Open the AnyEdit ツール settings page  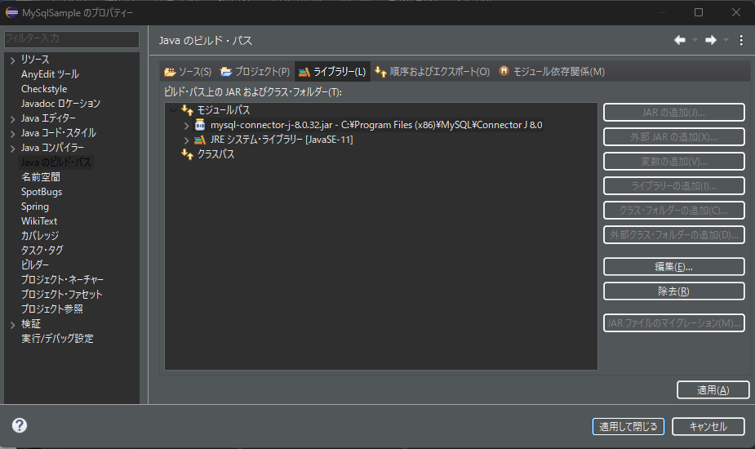[50, 74]
